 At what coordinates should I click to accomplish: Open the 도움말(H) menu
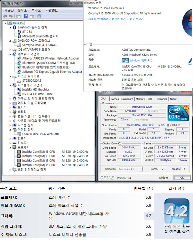click(x=52, y=10)
